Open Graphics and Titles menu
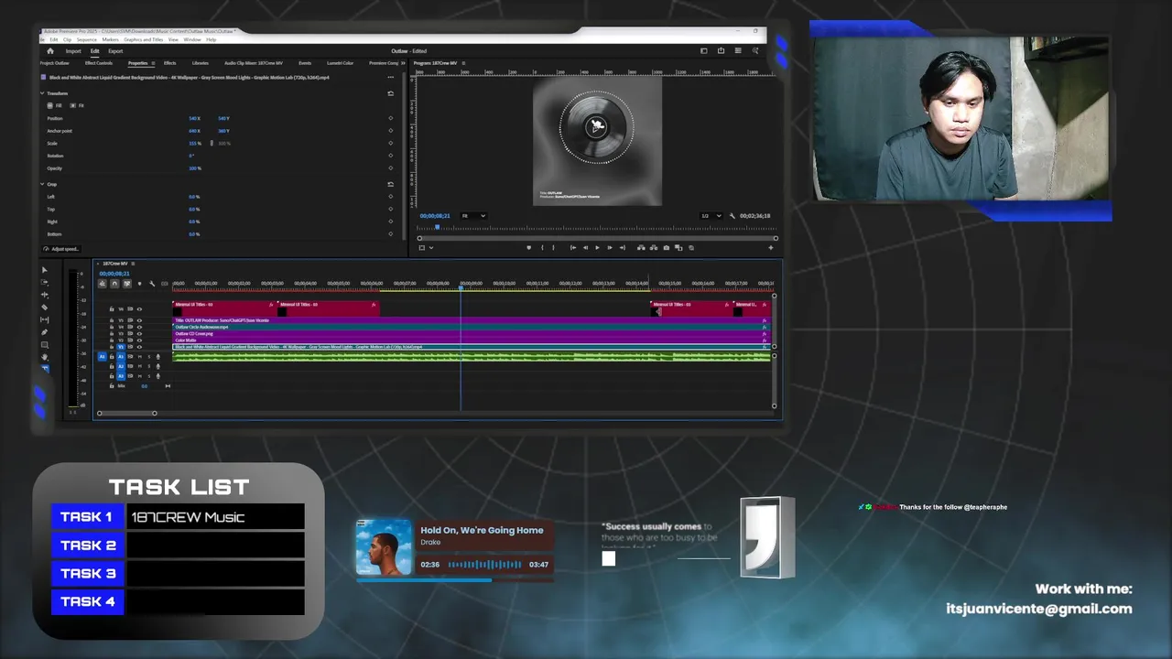Image resolution: width=1172 pixels, height=659 pixels. pos(144,39)
